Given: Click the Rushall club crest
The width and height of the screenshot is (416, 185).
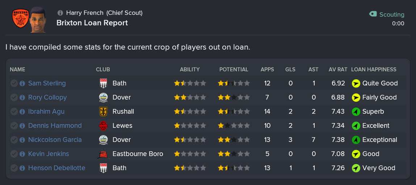Looking at the screenshot, I should click(103, 112).
